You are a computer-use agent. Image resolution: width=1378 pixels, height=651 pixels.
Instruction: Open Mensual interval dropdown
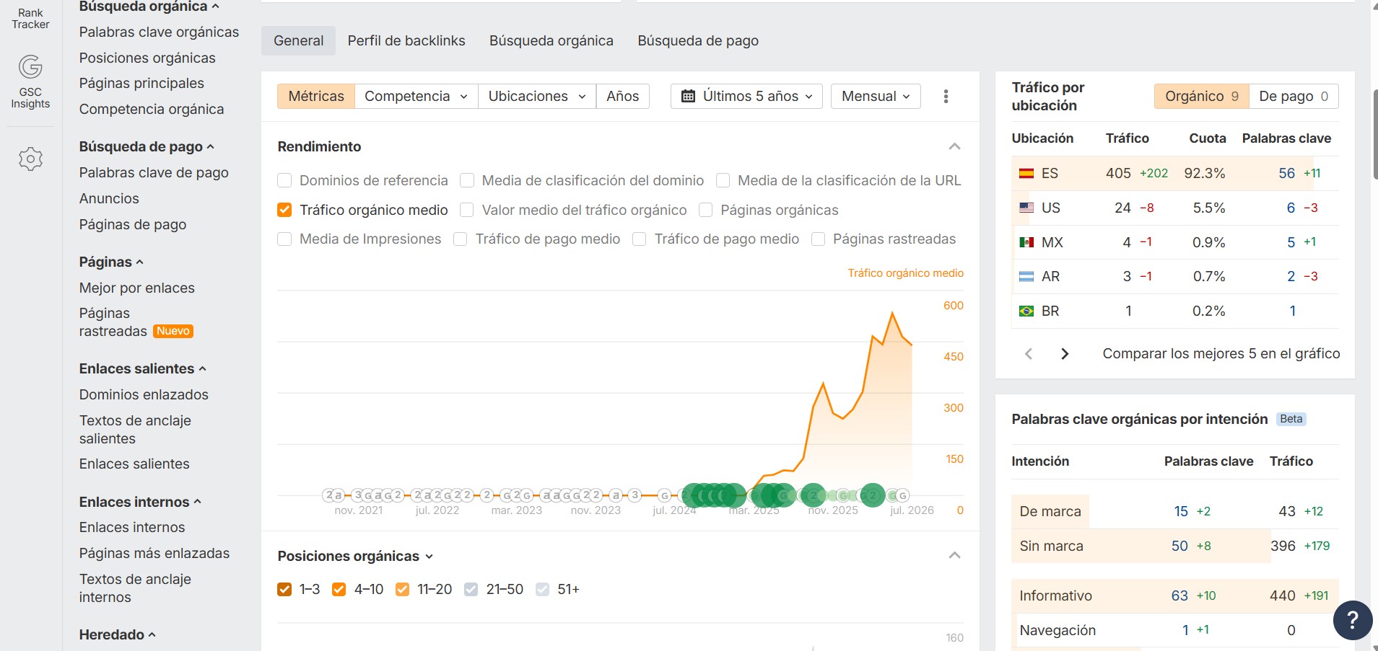(876, 96)
